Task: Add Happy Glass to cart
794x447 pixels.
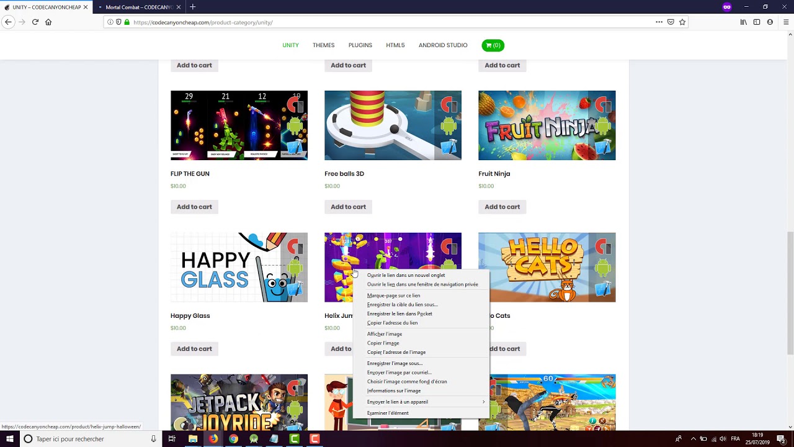Action: 194,349
